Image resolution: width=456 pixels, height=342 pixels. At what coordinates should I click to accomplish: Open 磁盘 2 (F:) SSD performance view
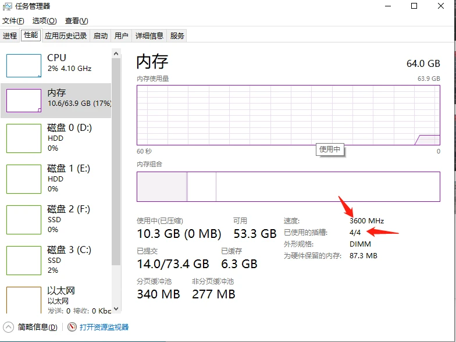point(56,220)
